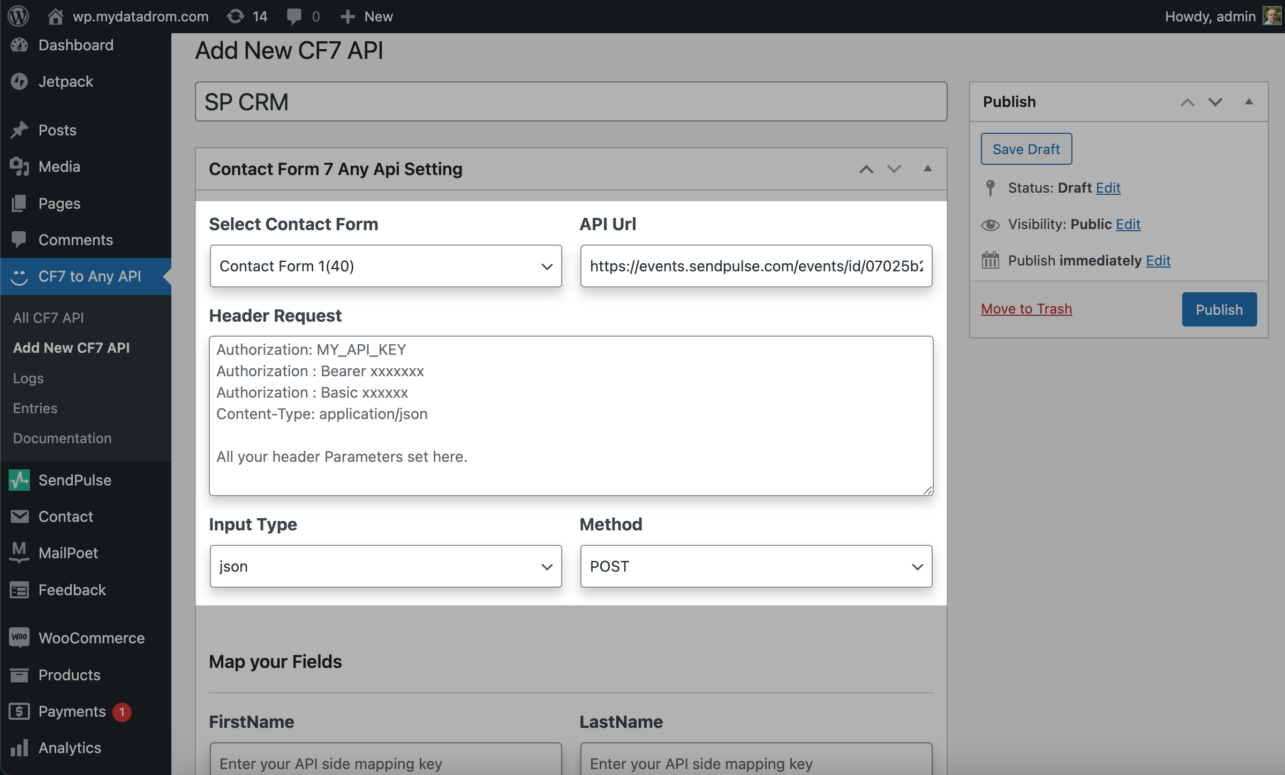This screenshot has width=1285, height=775.
Task: Edit the Public visibility
Action: [x=1128, y=224]
